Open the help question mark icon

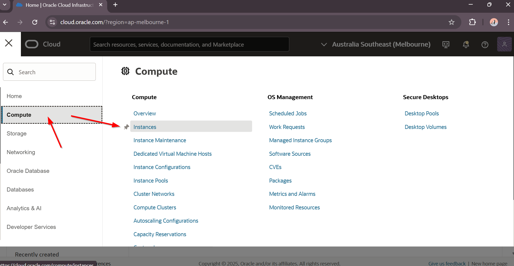click(485, 45)
